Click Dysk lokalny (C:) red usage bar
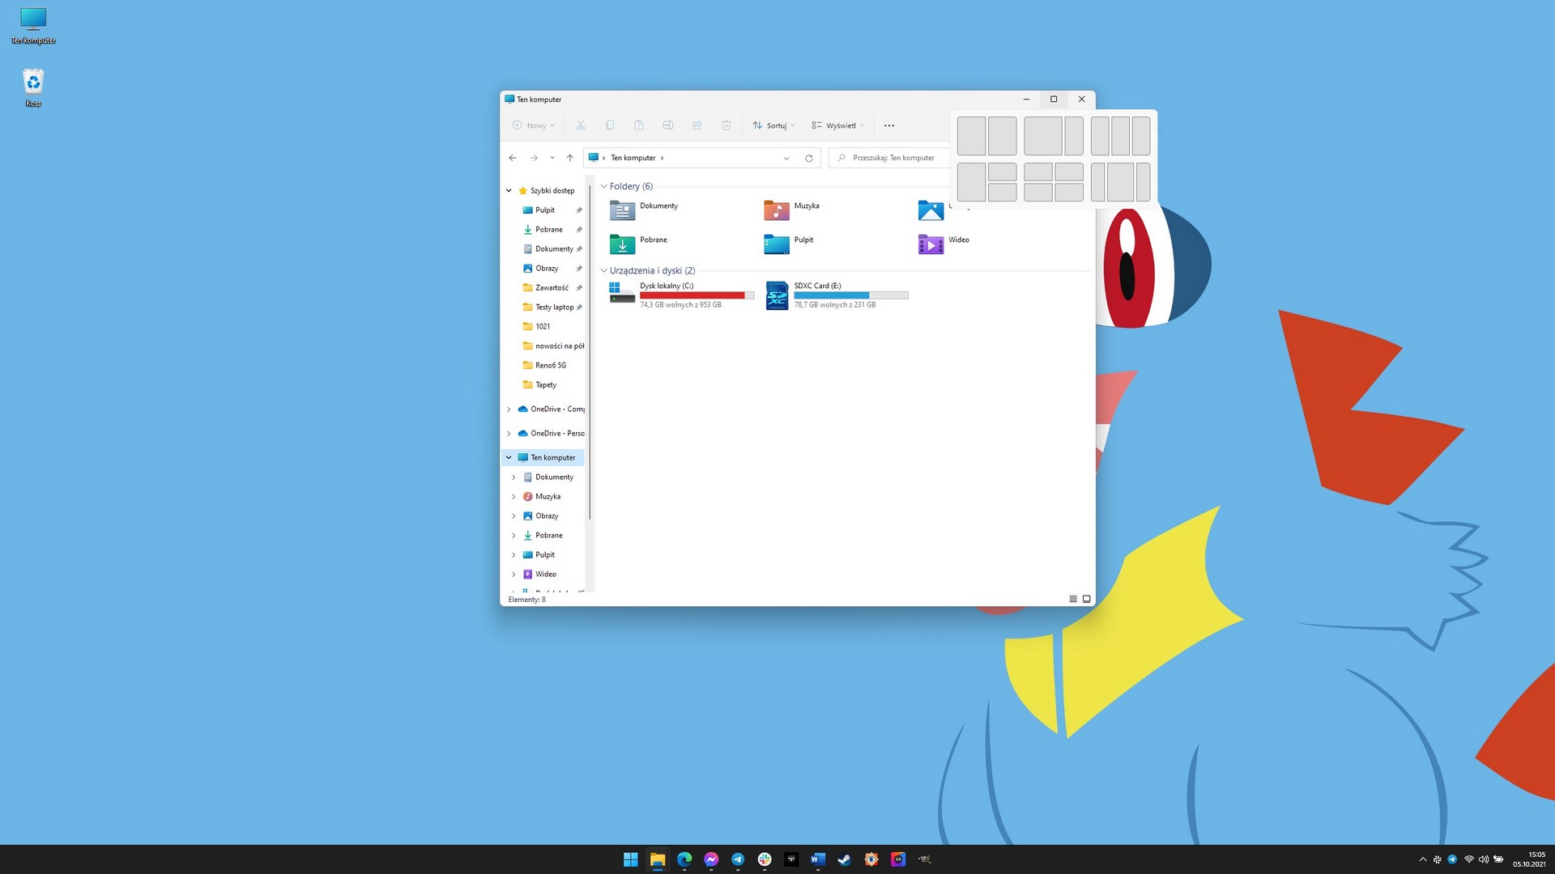The height and width of the screenshot is (874, 1555). point(692,295)
